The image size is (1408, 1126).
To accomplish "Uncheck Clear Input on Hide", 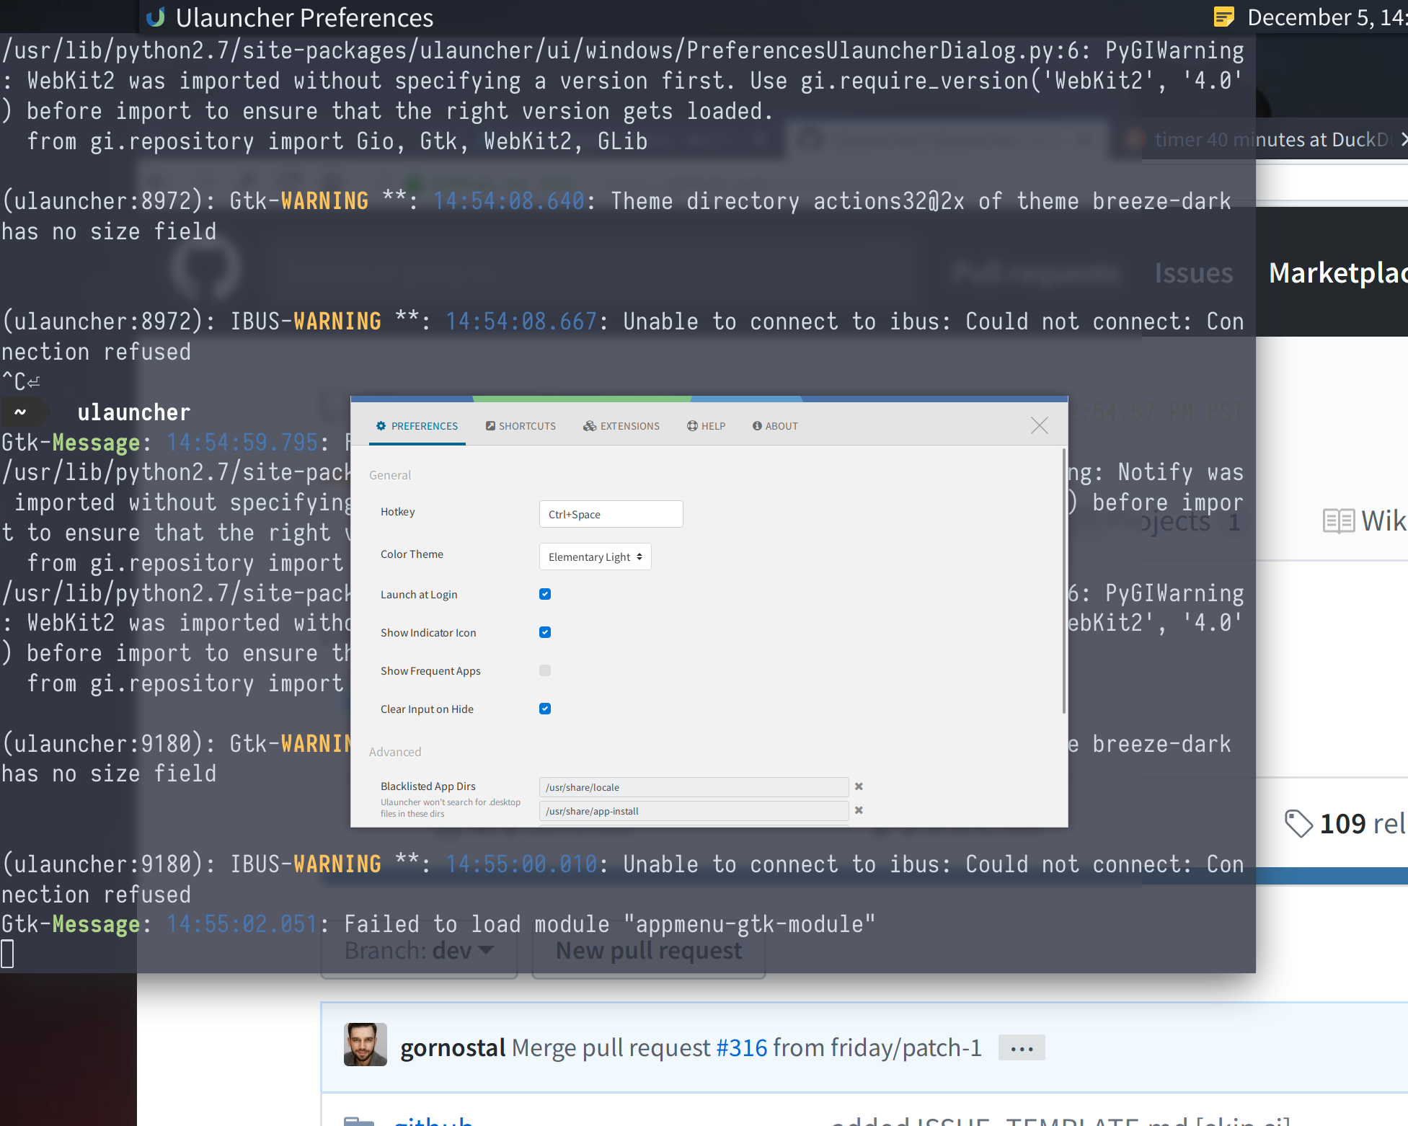I will click(x=544, y=709).
